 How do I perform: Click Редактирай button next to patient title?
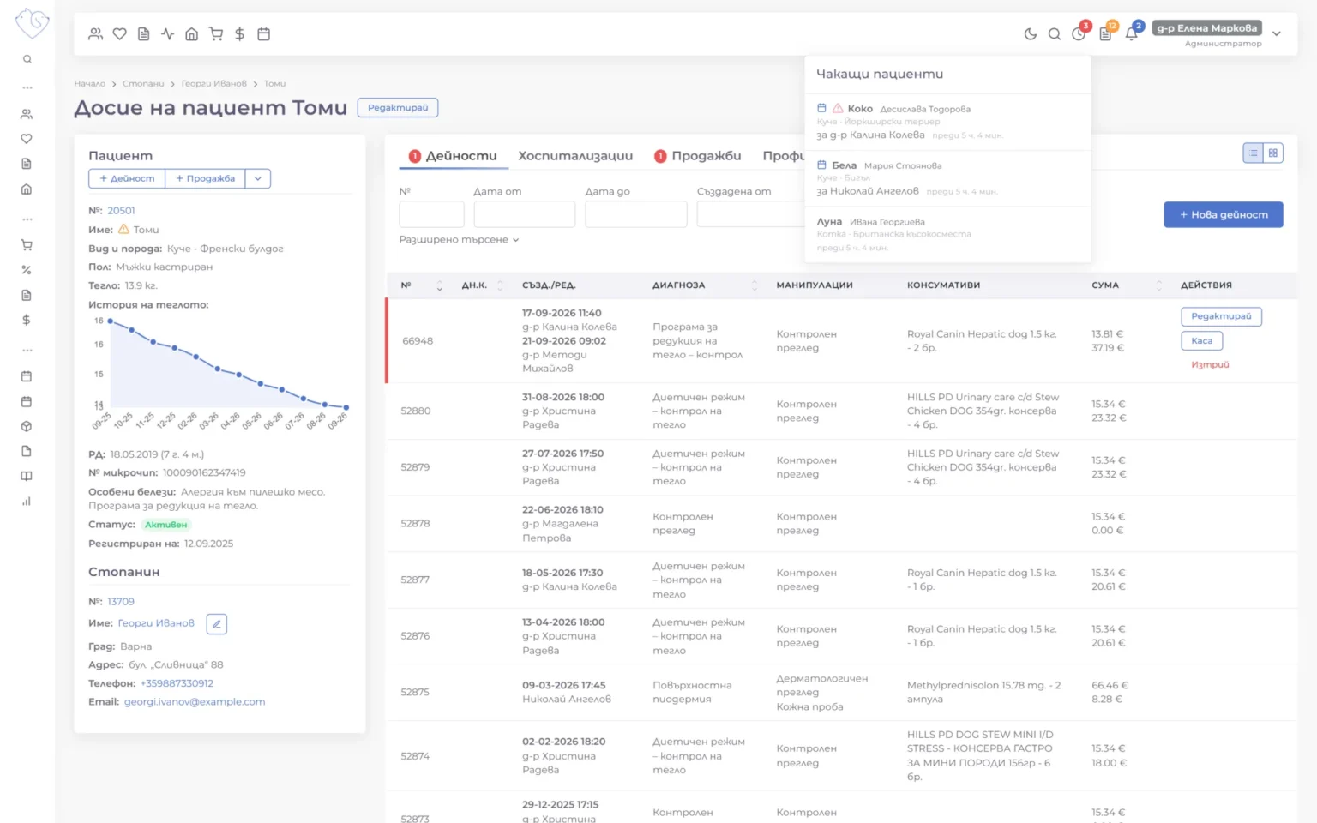tap(398, 108)
